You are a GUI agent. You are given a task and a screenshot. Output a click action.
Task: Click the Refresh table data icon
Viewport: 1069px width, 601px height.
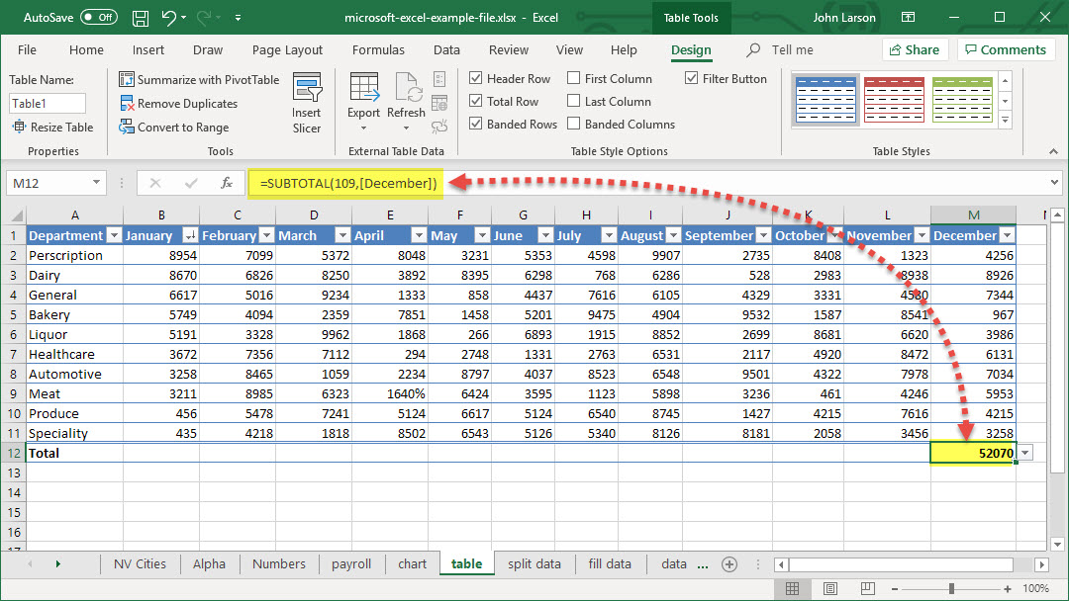click(x=406, y=95)
